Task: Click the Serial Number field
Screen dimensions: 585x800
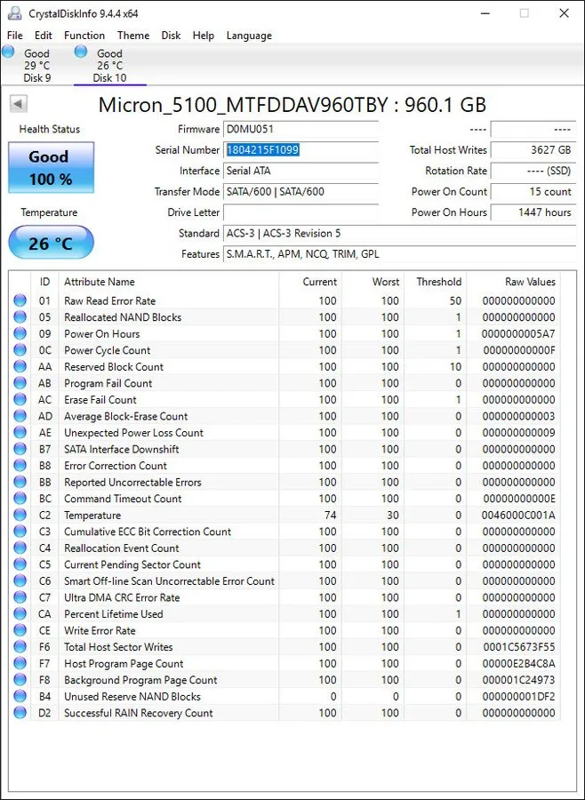Action: [x=301, y=150]
